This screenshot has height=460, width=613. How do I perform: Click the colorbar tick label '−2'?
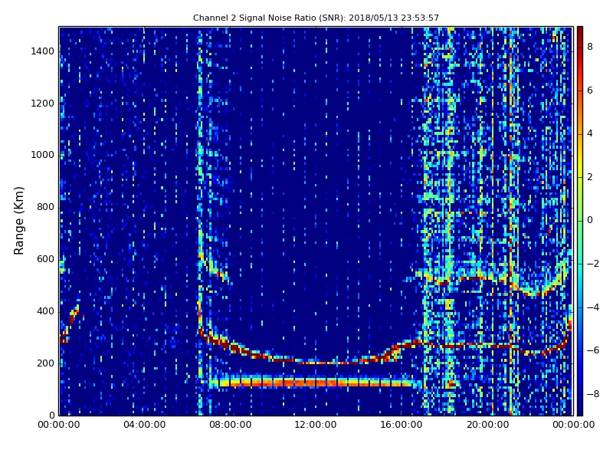tap(592, 264)
